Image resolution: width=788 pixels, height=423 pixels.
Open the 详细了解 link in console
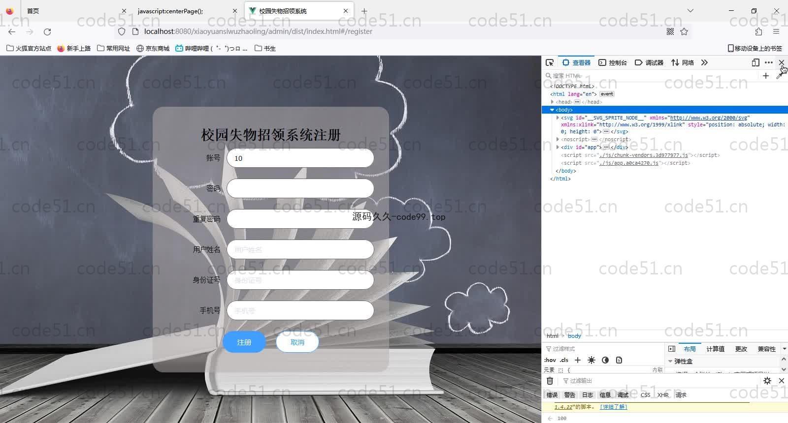click(614, 407)
